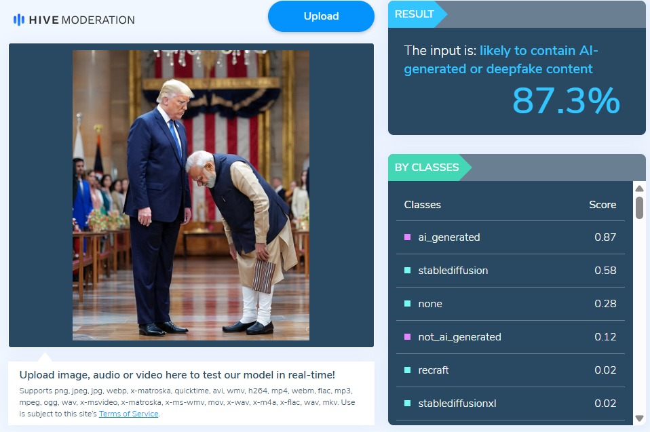Select the ai_generated class row

510,237
